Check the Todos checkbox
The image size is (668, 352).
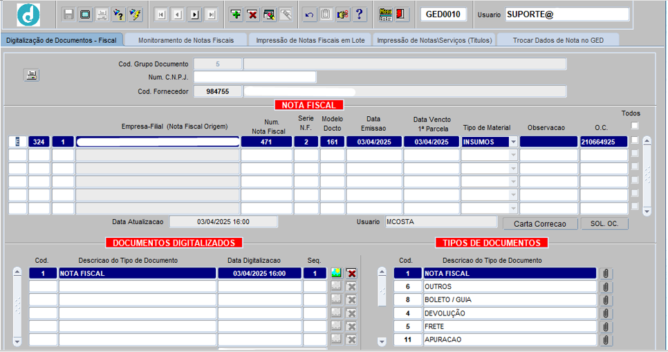point(635,125)
